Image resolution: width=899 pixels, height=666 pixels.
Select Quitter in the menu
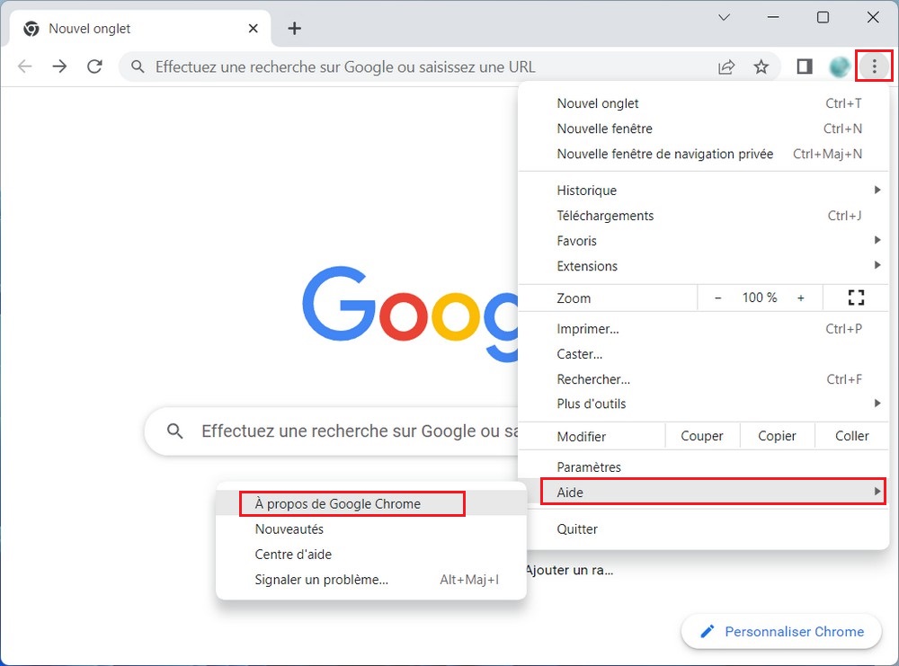[x=704, y=529]
